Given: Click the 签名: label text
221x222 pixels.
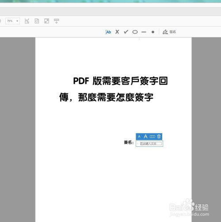Looking at the screenshot, I should 129,142.
